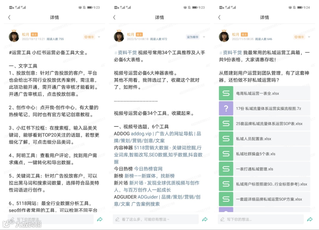The image size is (319, 230).
Task: Open the 今日热榜官网 link
Action: click(x=148, y=169)
